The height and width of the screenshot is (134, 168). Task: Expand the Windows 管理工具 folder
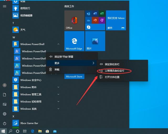pos(58,94)
